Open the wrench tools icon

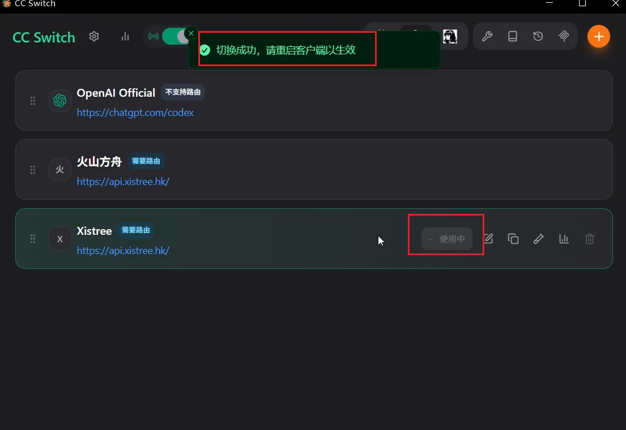coord(487,37)
